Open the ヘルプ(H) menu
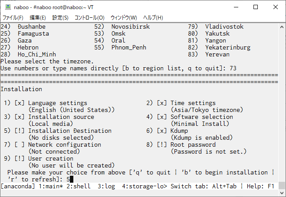Viewport: 286px width, 197px height. 153,18
